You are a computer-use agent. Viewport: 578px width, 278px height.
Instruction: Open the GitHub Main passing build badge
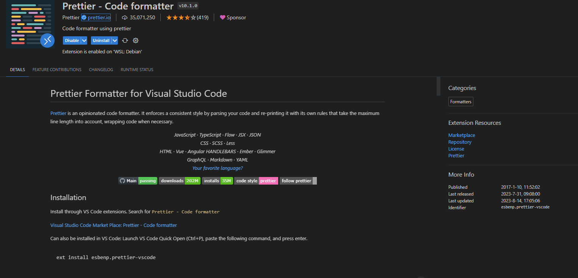point(138,180)
